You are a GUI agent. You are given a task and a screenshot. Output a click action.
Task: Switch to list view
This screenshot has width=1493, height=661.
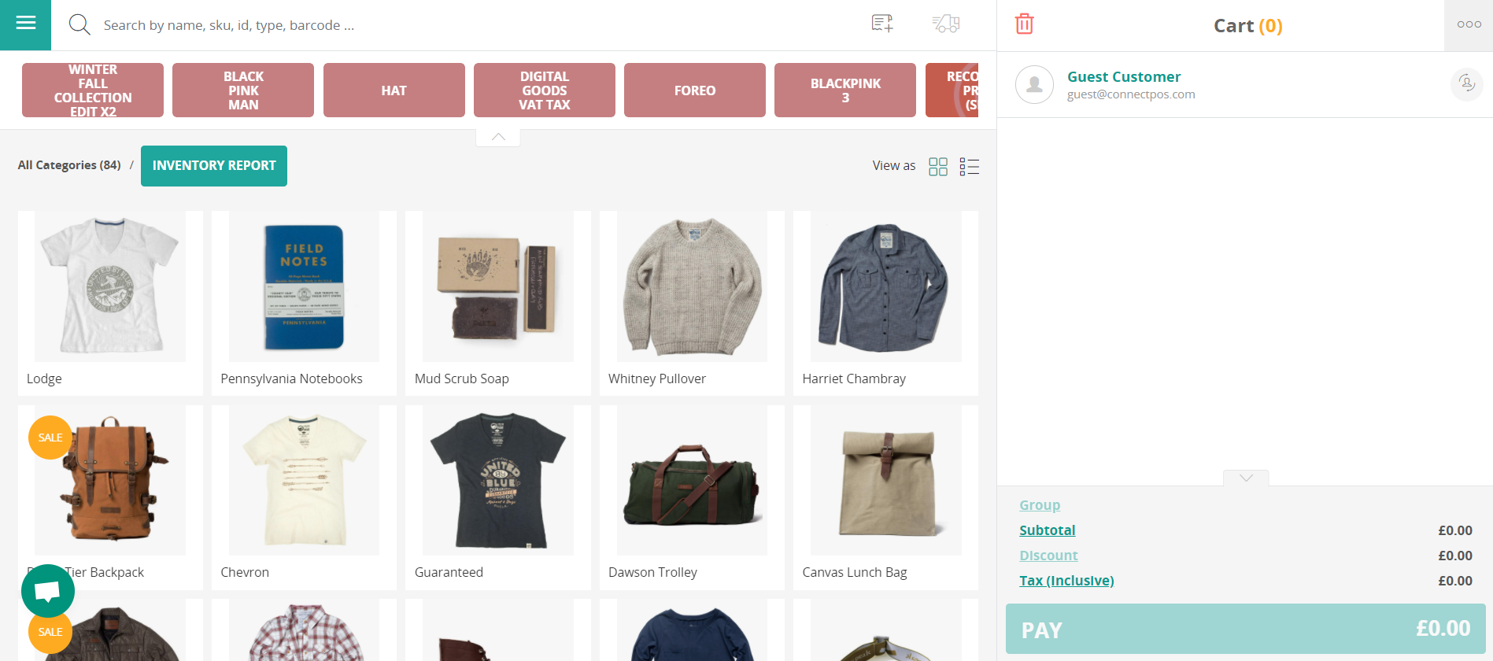pyautogui.click(x=970, y=166)
